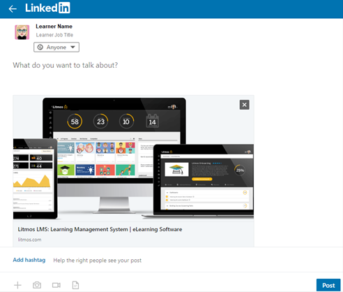Click the Add hashtag link

click(x=29, y=260)
